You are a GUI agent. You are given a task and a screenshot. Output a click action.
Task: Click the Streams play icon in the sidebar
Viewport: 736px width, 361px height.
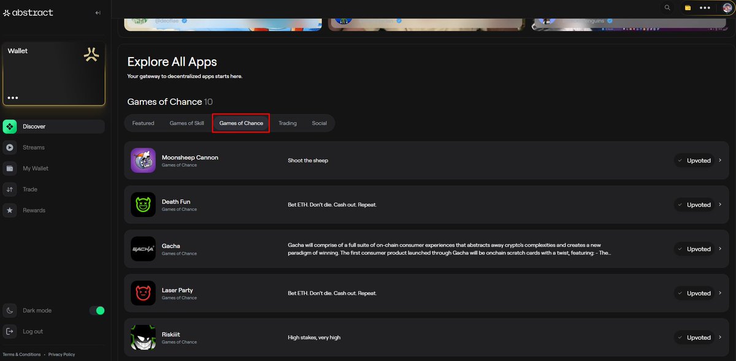pyautogui.click(x=10, y=147)
